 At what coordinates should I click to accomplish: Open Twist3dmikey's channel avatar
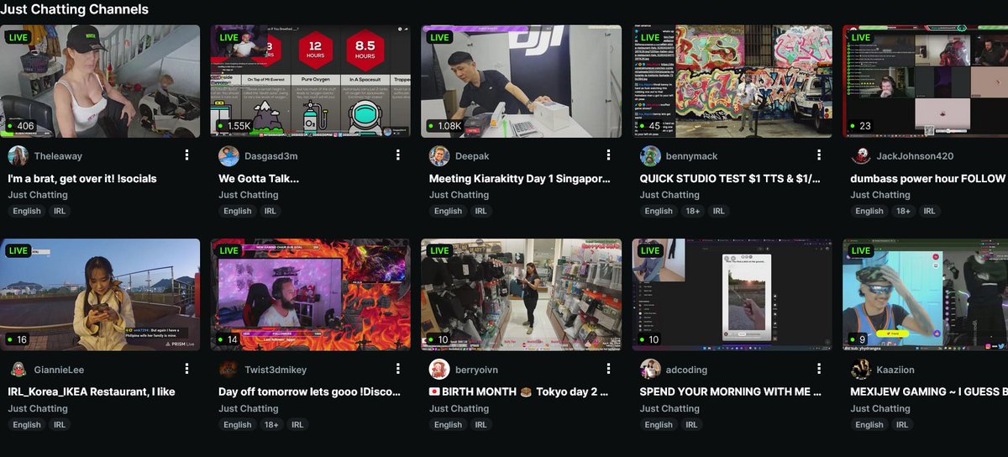[x=228, y=370]
